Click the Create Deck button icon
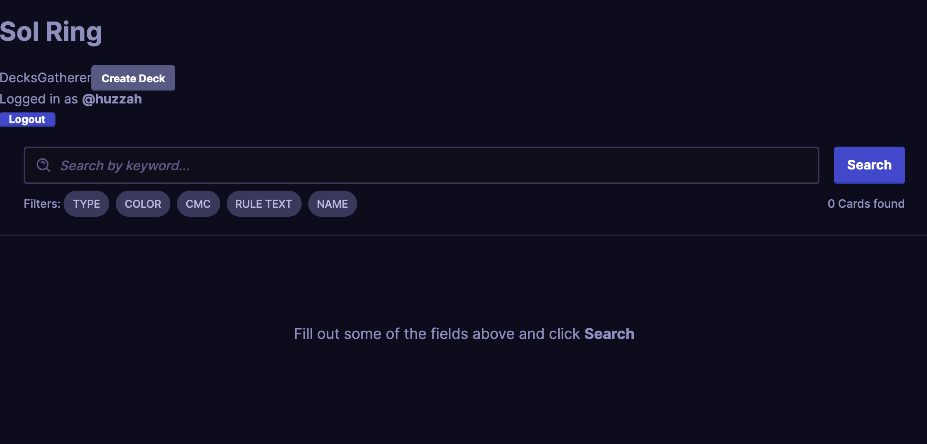This screenshot has width=927, height=444. click(x=133, y=78)
